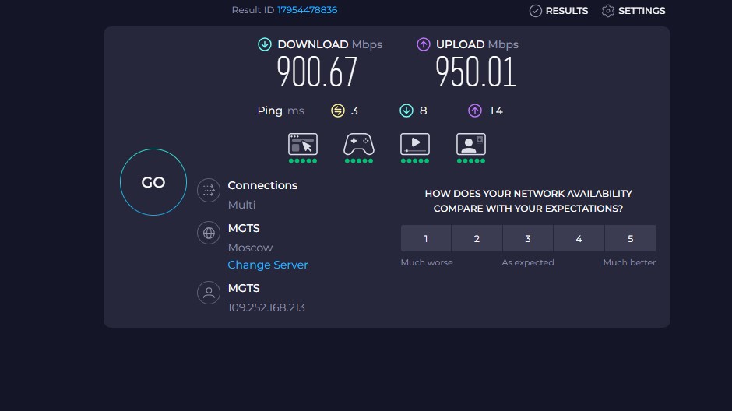732x411 pixels.
Task: Click the Connections mode icon
Action: pyautogui.click(x=209, y=191)
